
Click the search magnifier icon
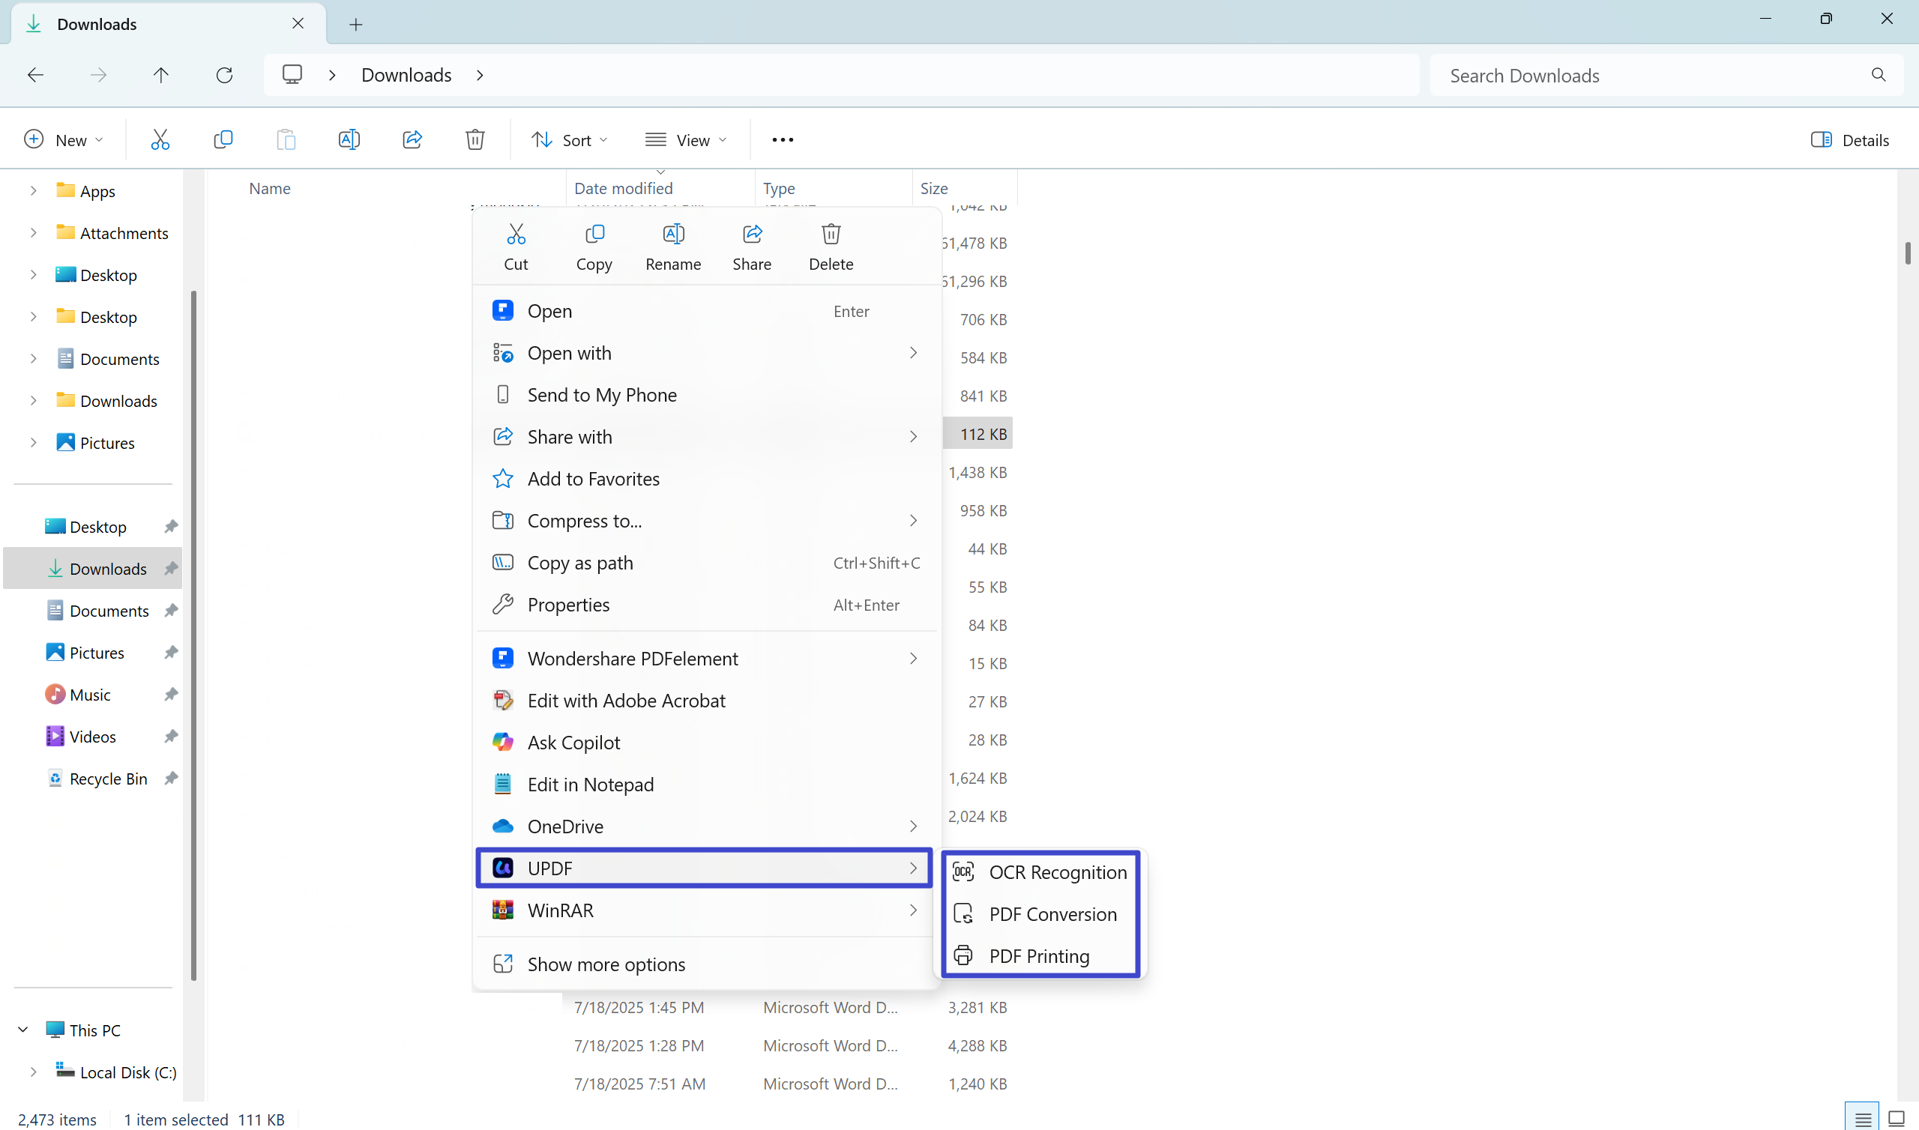coord(1878,75)
